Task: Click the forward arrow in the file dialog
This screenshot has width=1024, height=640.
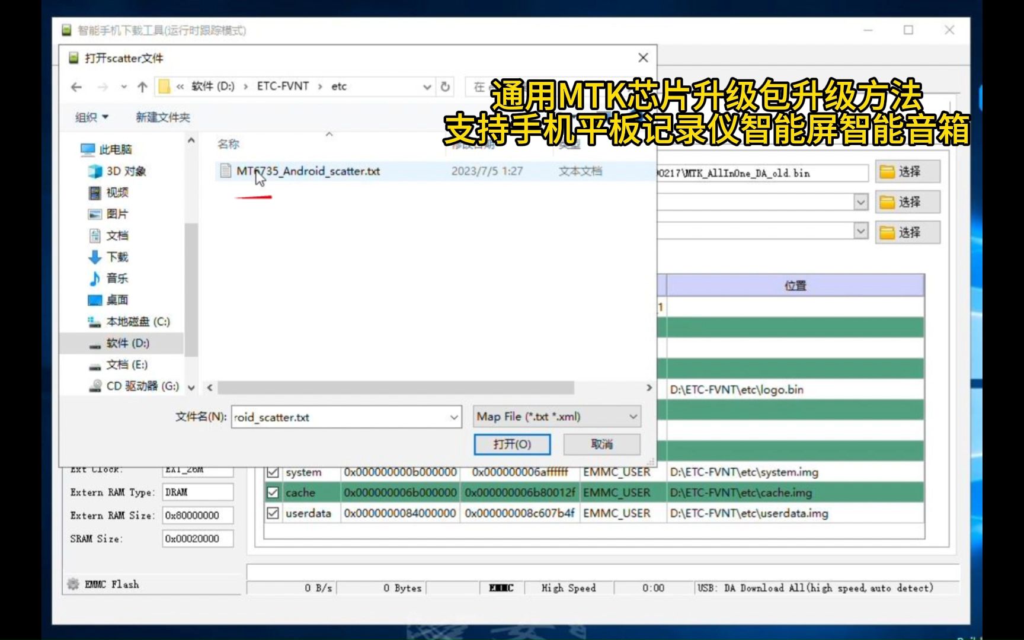Action: [x=103, y=87]
